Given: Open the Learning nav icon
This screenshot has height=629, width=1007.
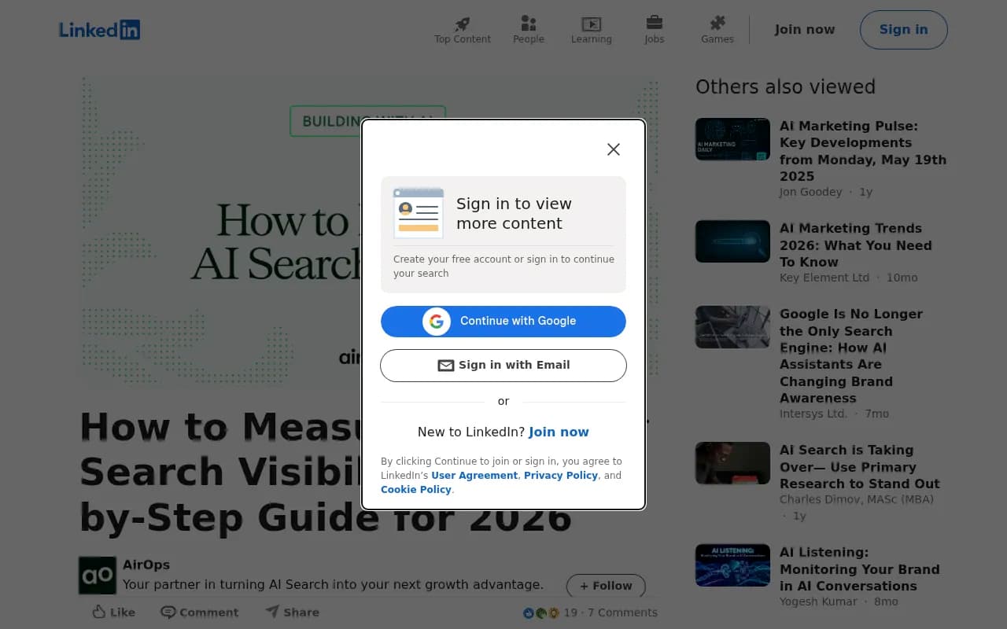Looking at the screenshot, I should (x=592, y=24).
